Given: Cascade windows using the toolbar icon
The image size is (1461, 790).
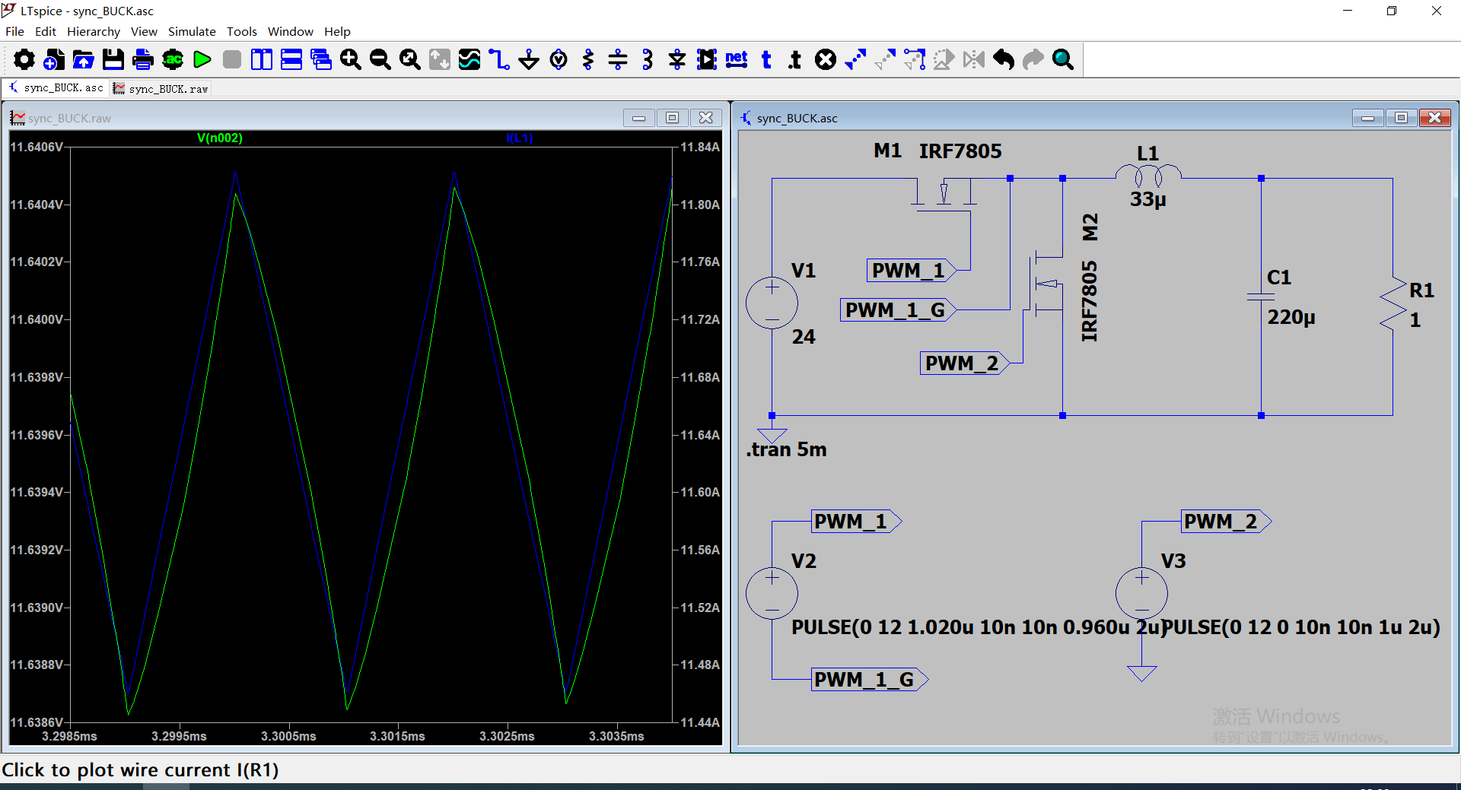Looking at the screenshot, I should (x=321, y=59).
